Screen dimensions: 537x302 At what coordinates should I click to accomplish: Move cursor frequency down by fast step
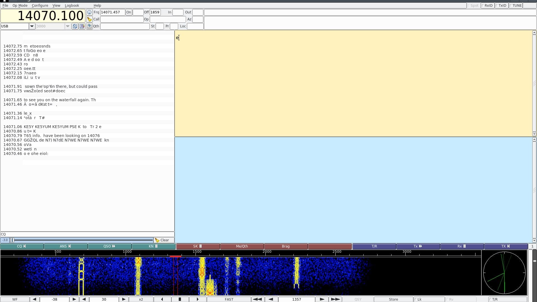coord(257,299)
